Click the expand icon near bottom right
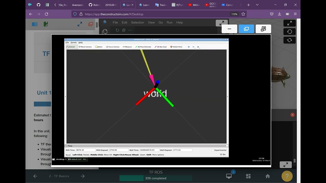Image resolution: width=326 pixels, height=183 pixels. tap(286, 165)
